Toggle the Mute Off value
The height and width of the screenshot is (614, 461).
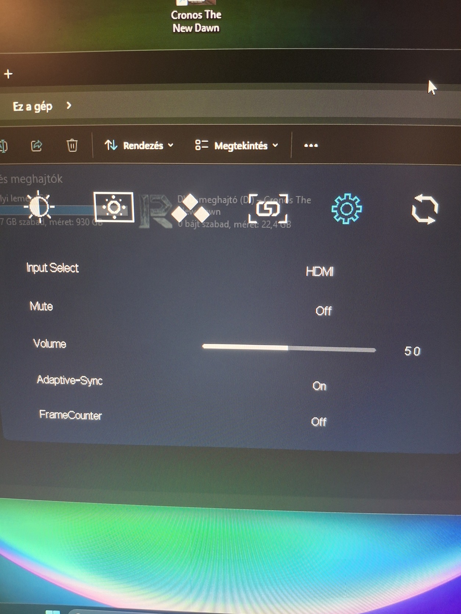[x=324, y=311]
